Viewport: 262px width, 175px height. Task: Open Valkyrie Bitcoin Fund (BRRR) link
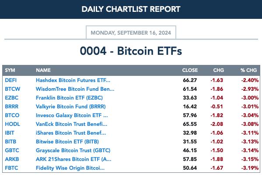pyautogui.click(x=71, y=107)
